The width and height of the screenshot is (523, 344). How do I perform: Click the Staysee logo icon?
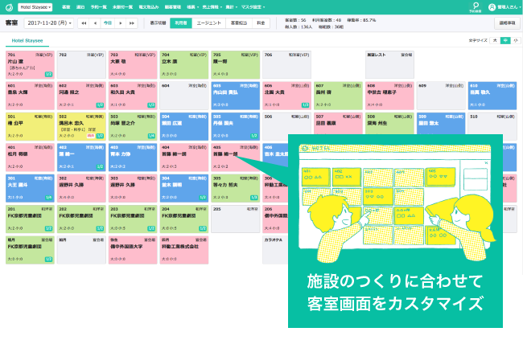pyautogui.click(x=9, y=6)
